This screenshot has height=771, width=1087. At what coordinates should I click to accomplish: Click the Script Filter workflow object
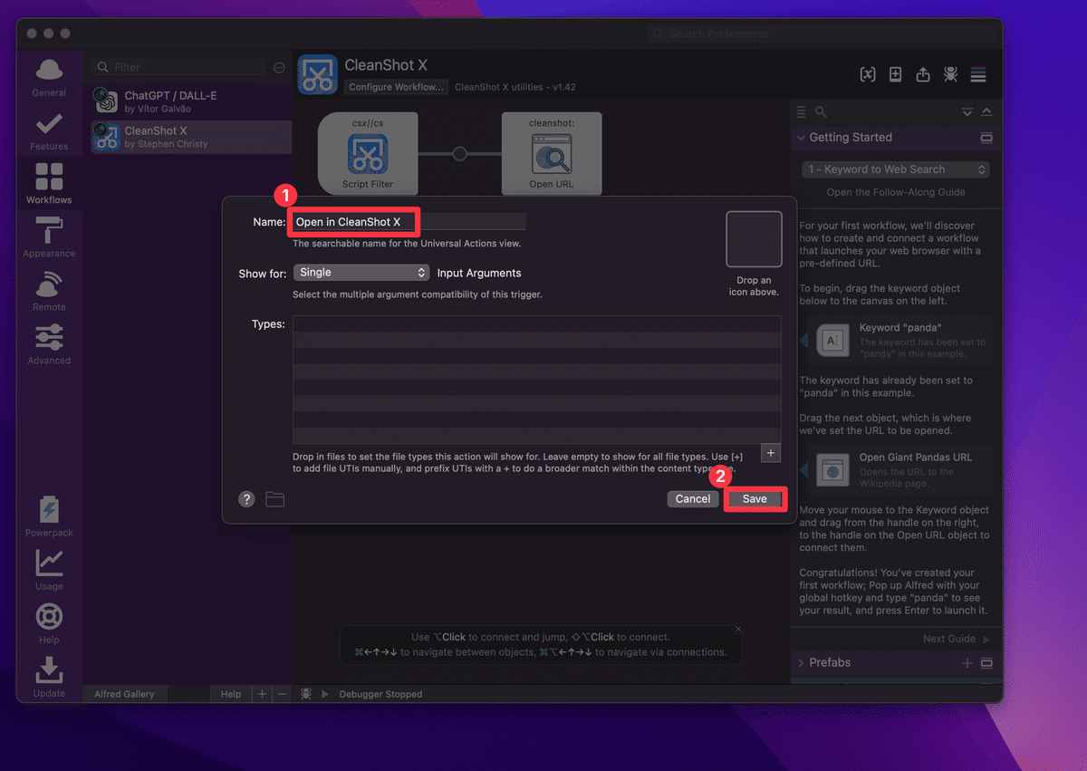368,153
